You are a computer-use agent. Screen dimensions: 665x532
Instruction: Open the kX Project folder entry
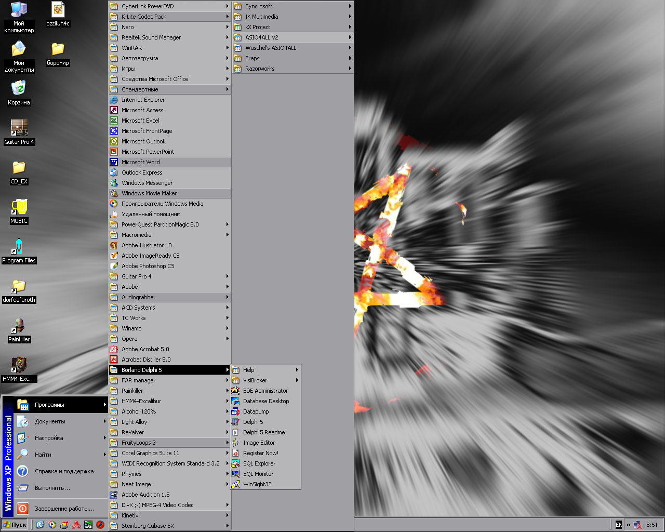pos(293,27)
